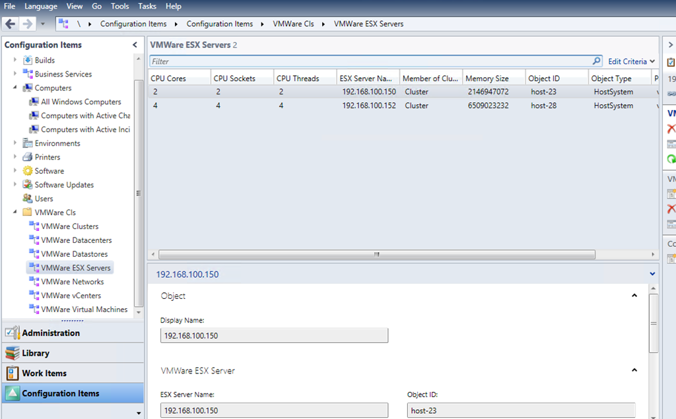Image resolution: width=676 pixels, height=419 pixels.
Task: Open the Library workspace icon
Action: point(13,353)
